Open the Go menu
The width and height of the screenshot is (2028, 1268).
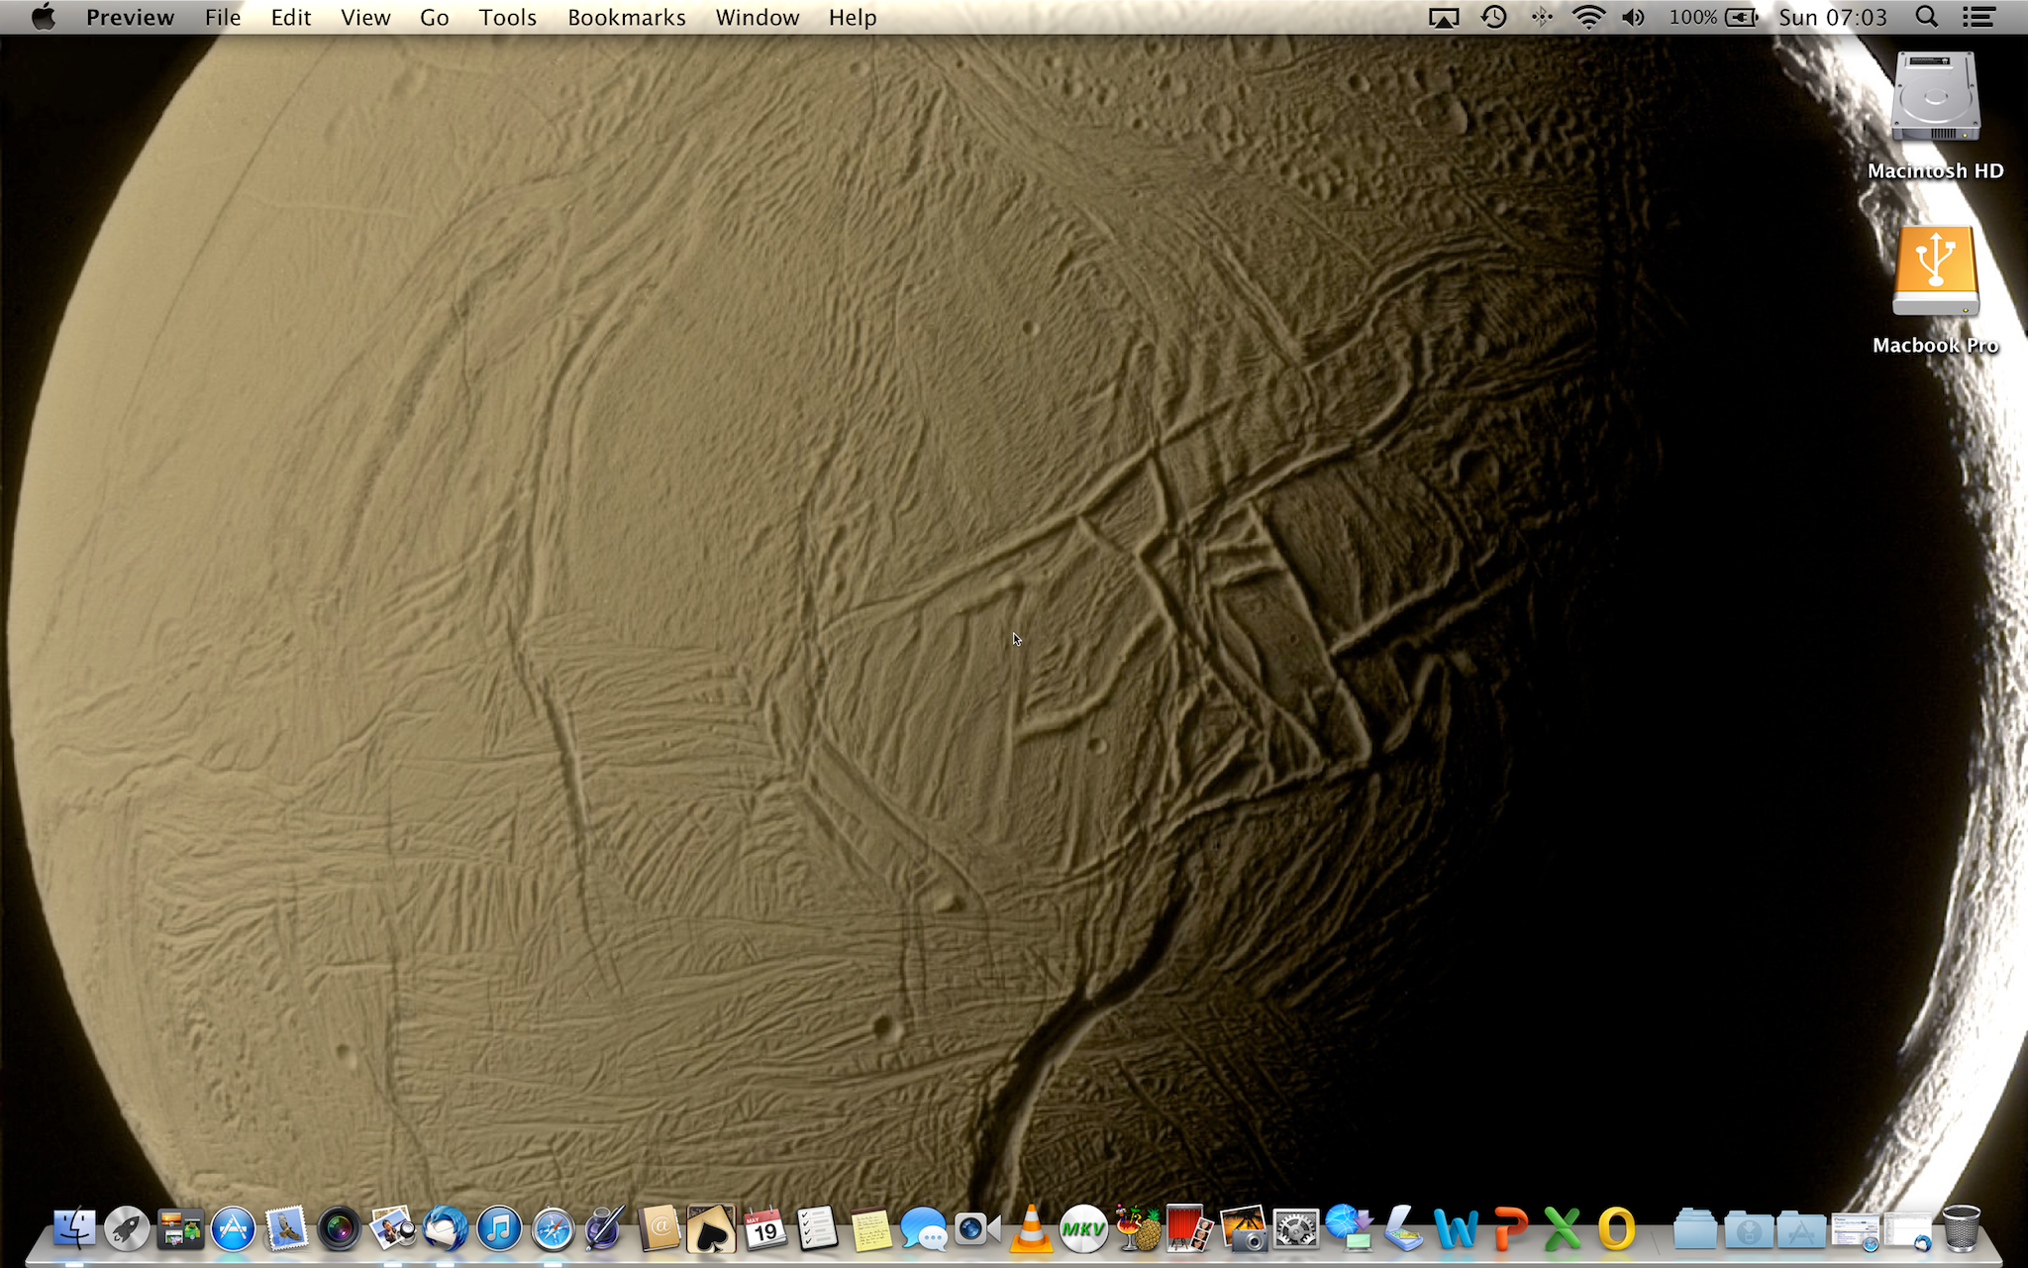tap(434, 17)
